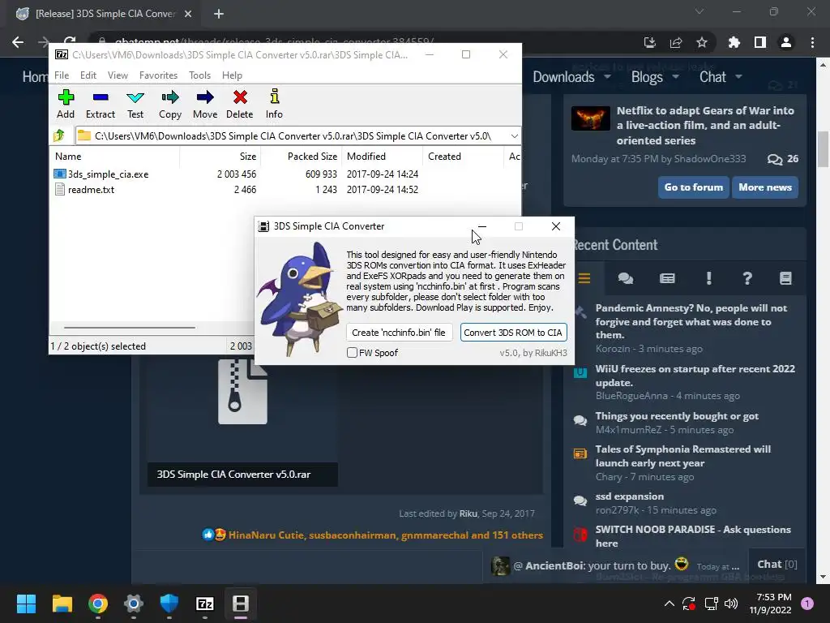Image resolution: width=830 pixels, height=623 pixels.
Task: Expand the 7-Zip address path dropdown
Action: 514,136
